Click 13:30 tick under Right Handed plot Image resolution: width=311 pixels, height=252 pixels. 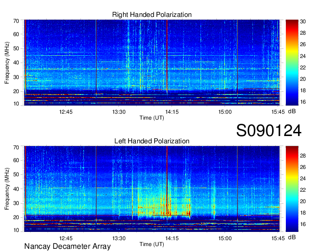pyautogui.click(x=119, y=112)
